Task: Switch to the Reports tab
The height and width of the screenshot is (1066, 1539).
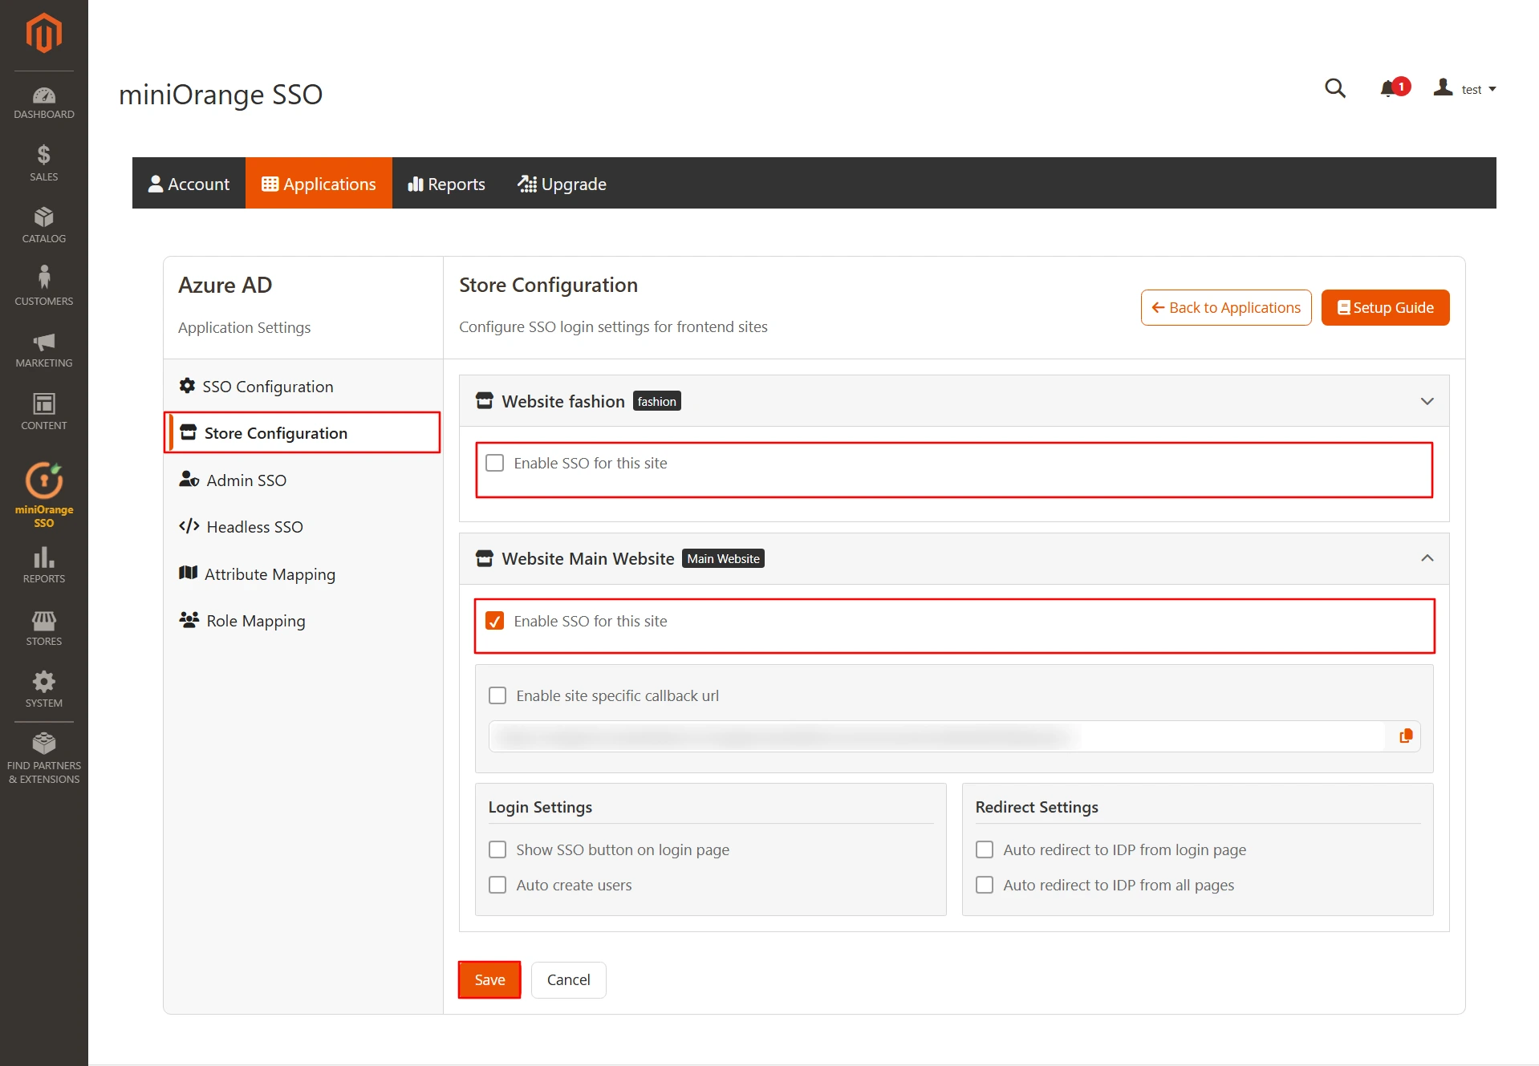Action: click(x=446, y=184)
